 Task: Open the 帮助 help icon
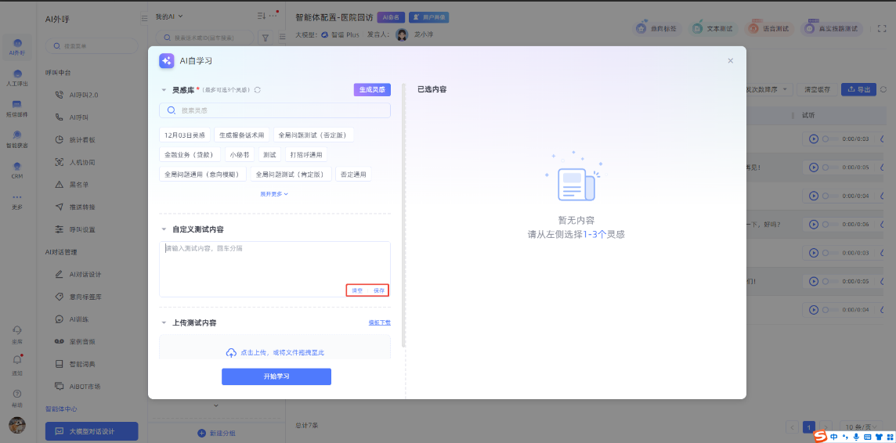click(x=16, y=395)
